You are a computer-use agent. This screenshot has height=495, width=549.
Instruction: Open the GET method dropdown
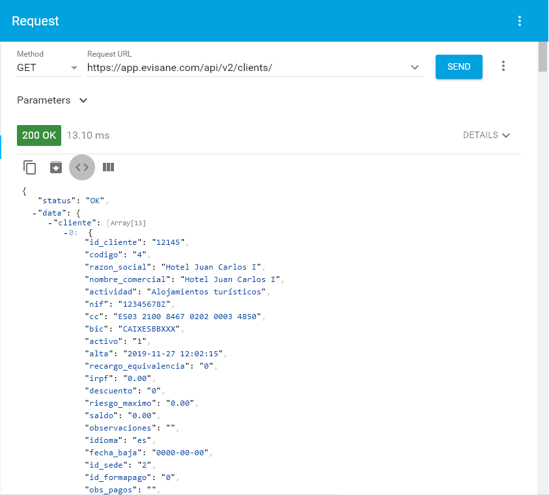[48, 67]
